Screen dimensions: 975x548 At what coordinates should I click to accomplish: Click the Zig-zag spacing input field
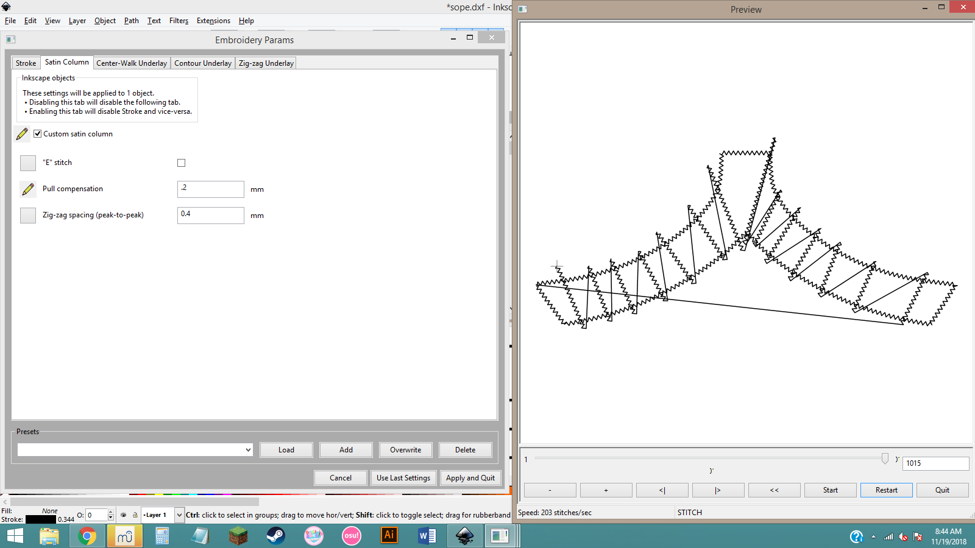(x=211, y=216)
